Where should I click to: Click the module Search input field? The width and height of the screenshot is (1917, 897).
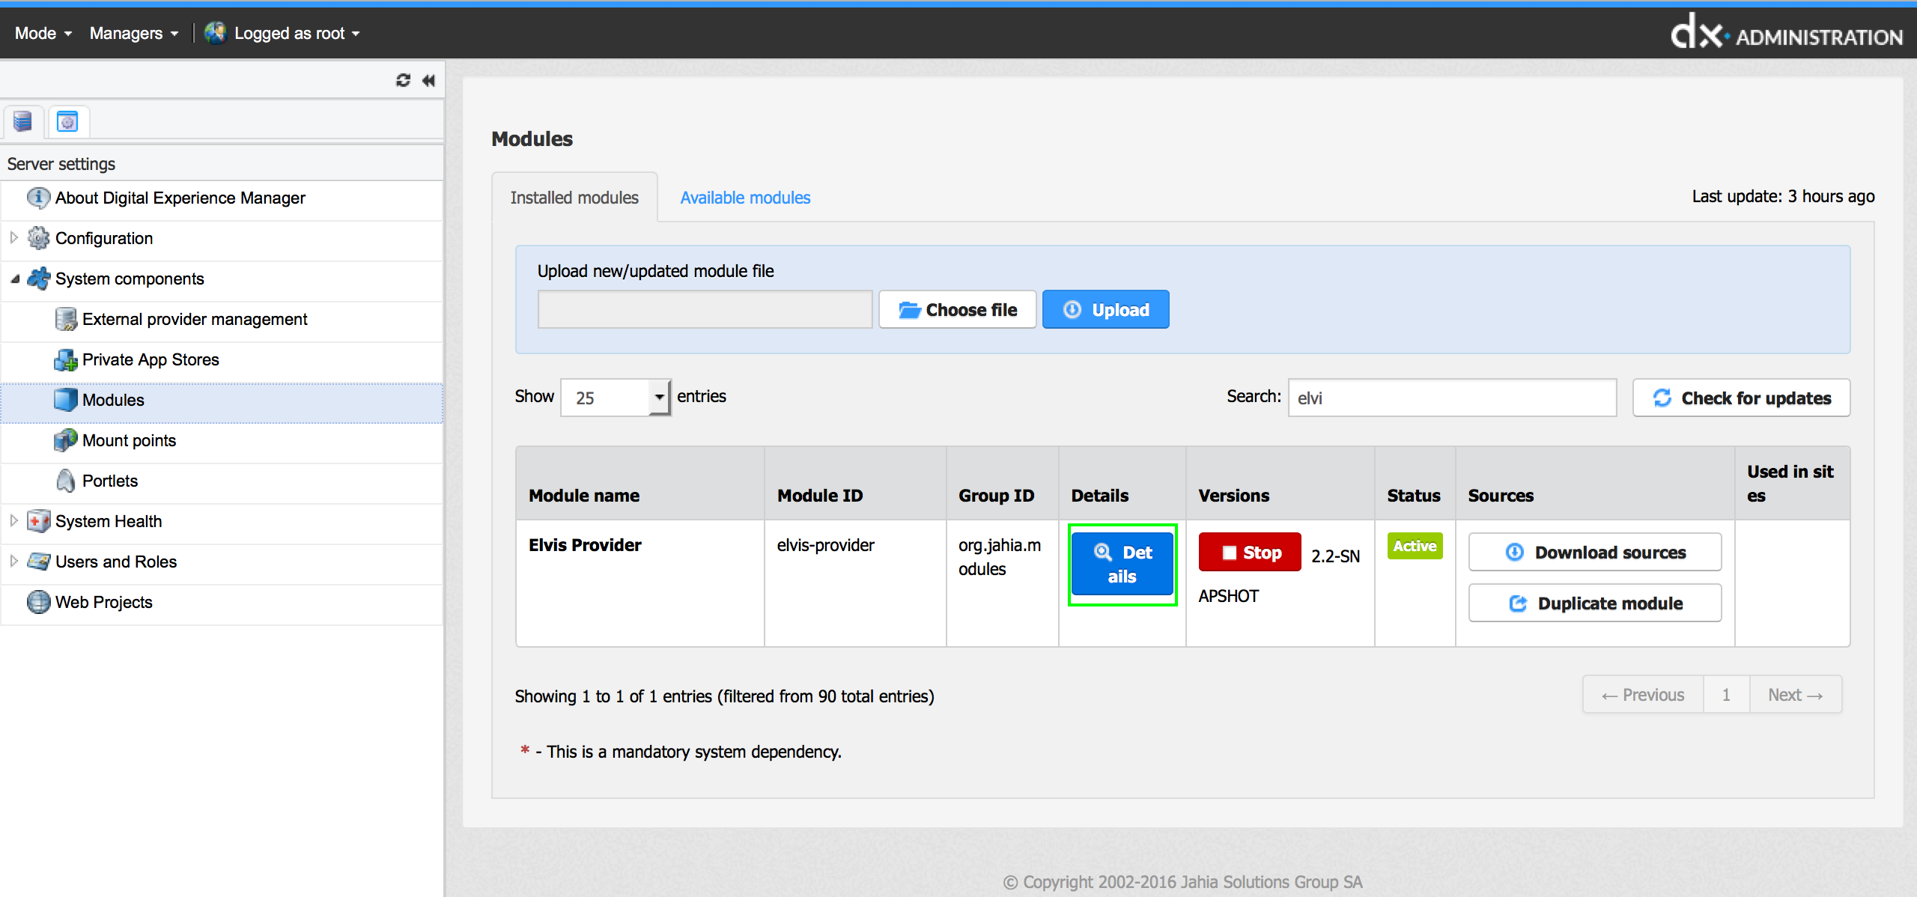(x=1452, y=398)
